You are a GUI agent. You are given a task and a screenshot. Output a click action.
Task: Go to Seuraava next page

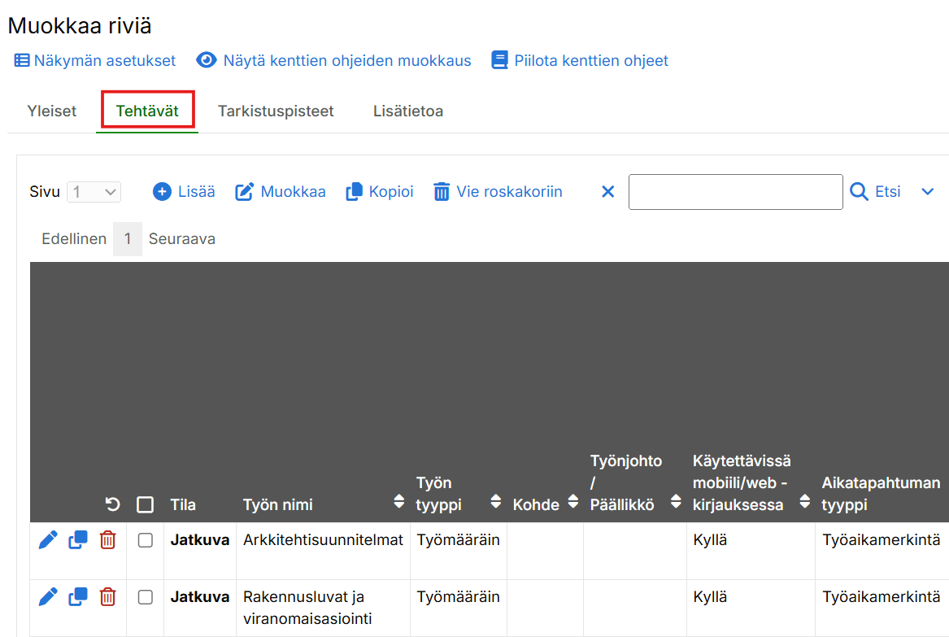181,239
